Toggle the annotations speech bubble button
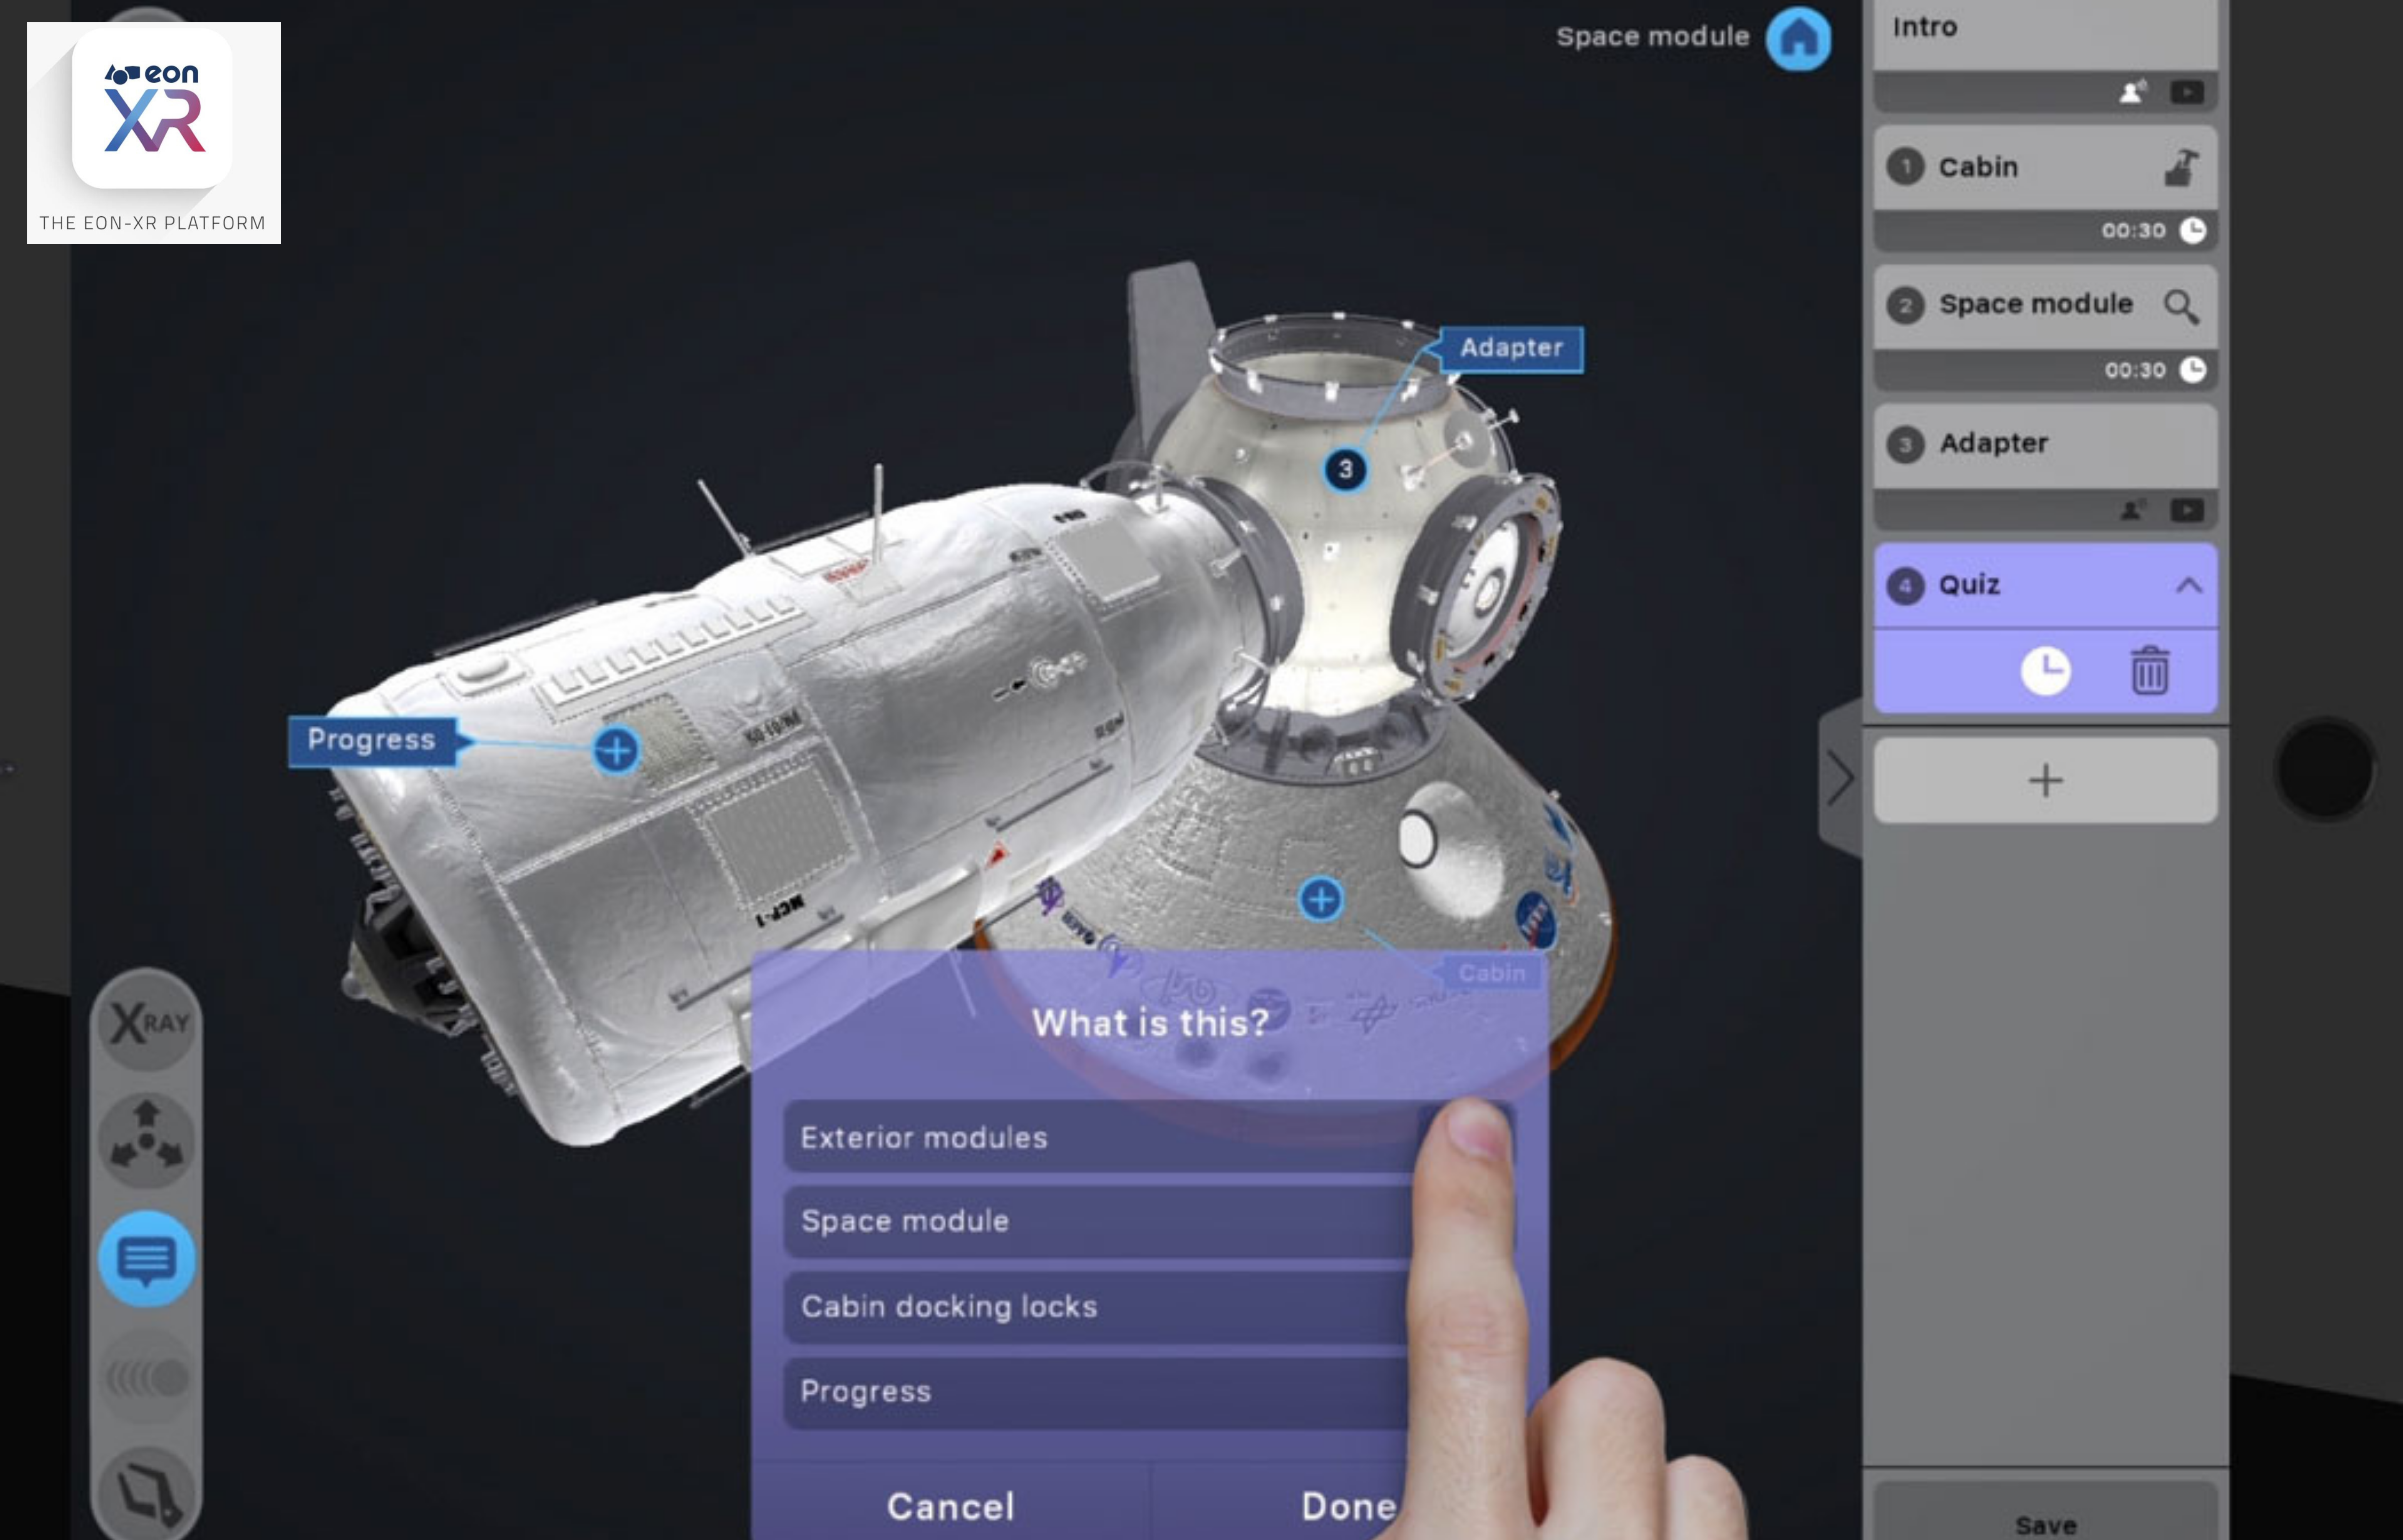The height and width of the screenshot is (1540, 2403). click(x=147, y=1259)
